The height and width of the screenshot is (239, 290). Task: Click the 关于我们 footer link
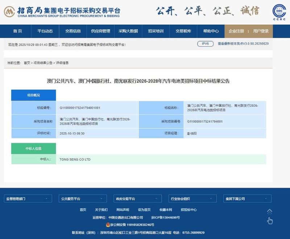[101, 210]
